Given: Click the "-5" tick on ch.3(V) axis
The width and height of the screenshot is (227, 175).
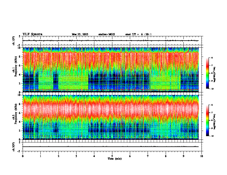Looking at the screenshot, I should [x=19, y=151].
